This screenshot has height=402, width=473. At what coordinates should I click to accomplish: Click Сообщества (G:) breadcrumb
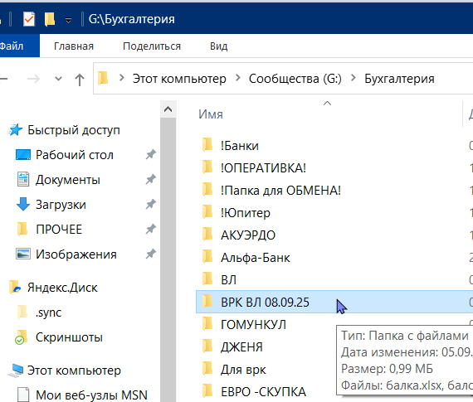pos(295,79)
